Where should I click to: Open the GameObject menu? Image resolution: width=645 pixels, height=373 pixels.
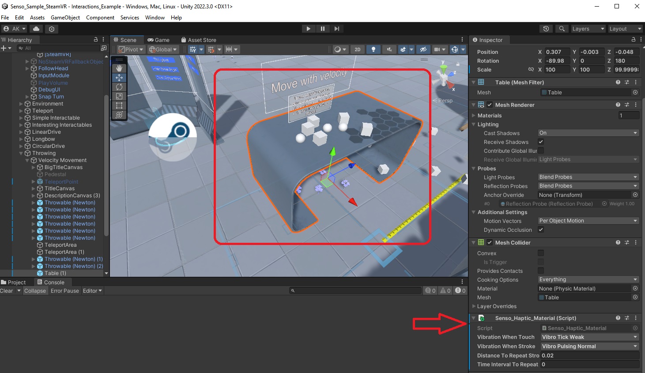coord(65,17)
